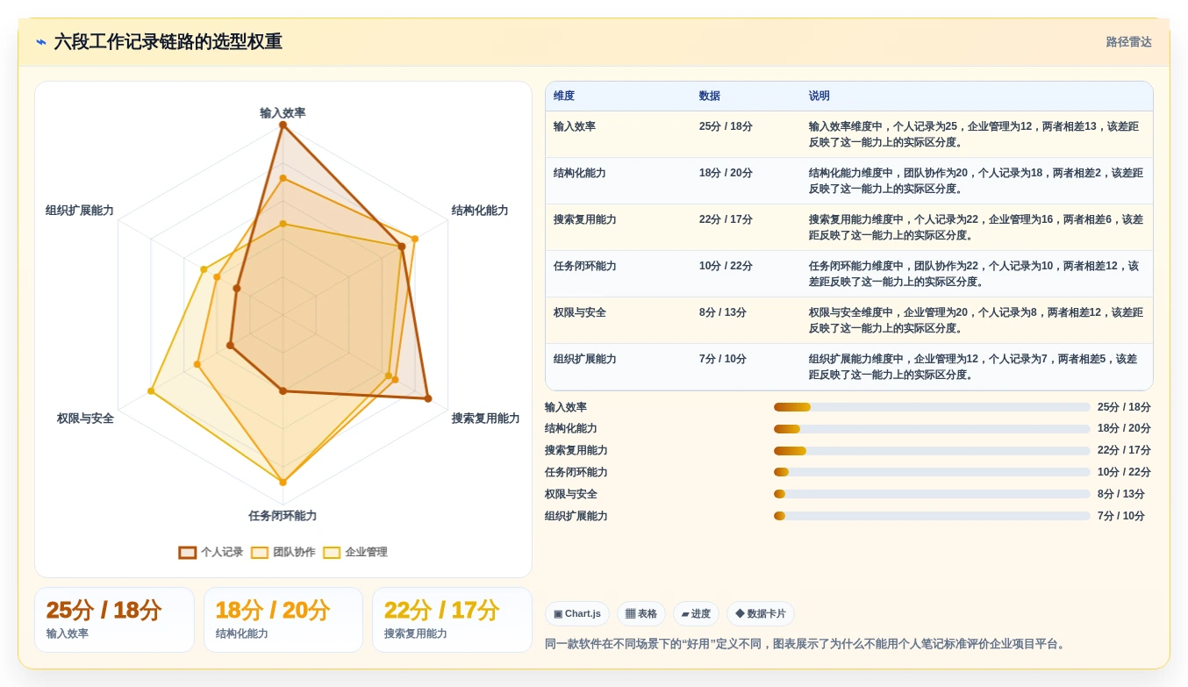Open the 18分 / 20分 结构化能力 card

point(283,619)
